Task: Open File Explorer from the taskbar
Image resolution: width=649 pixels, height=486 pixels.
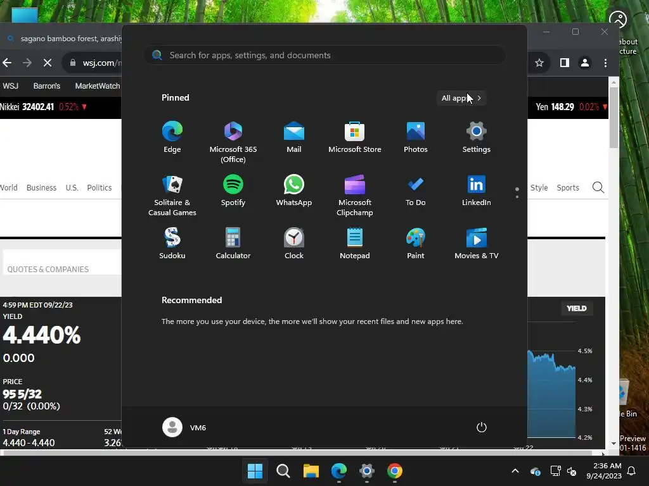Action: [311, 471]
